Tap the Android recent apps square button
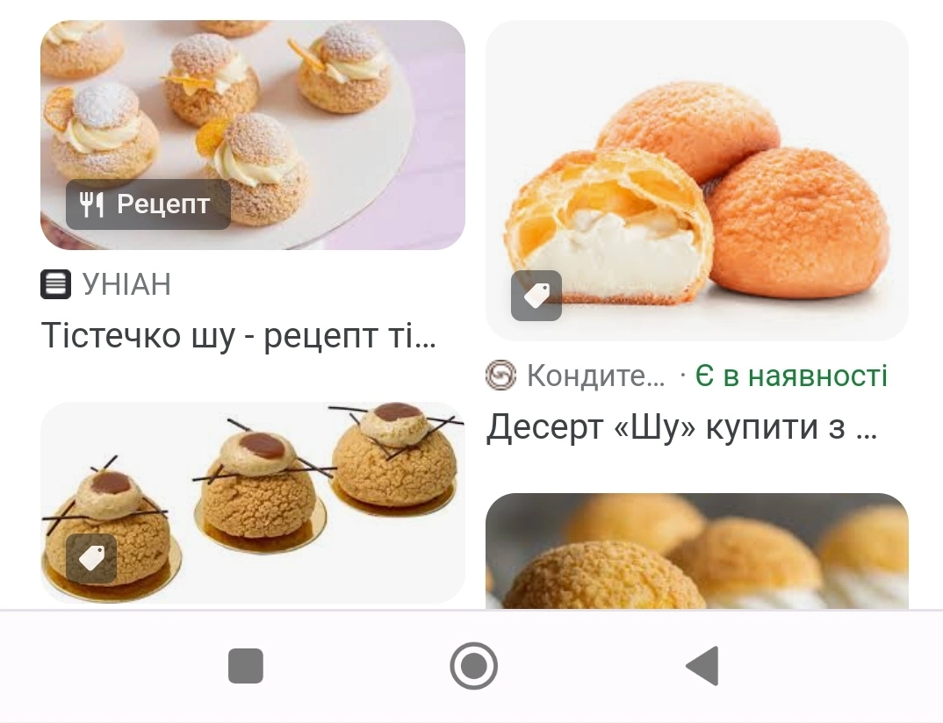The height and width of the screenshot is (723, 943). coord(245,666)
